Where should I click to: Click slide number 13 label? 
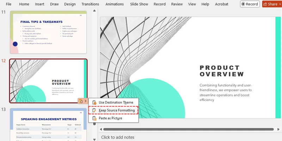click(x=4, y=109)
